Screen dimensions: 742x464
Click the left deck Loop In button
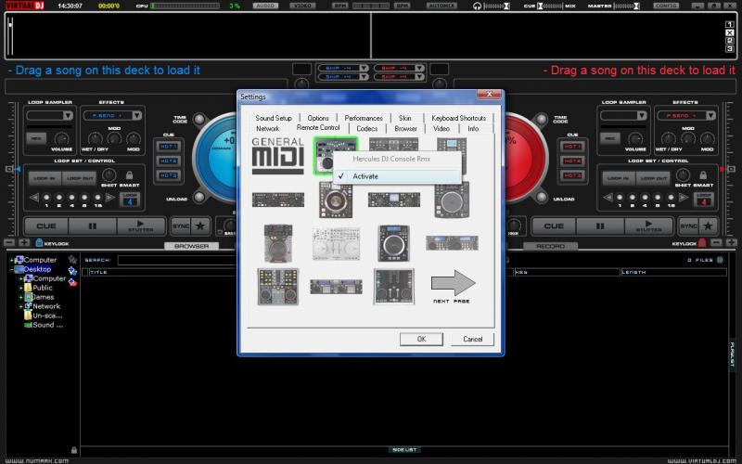coord(45,178)
